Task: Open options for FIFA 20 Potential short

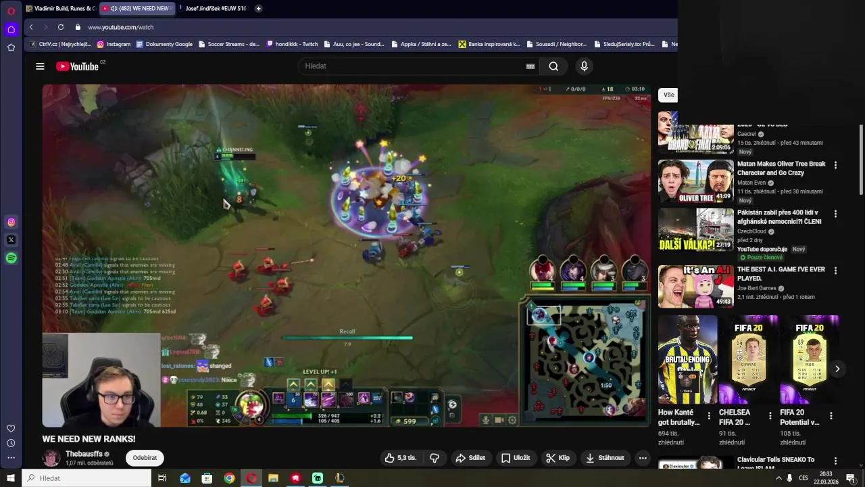Action: click(x=831, y=415)
